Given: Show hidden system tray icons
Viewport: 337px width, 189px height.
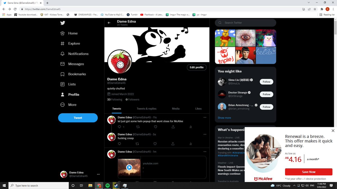Looking at the screenshot, I should tap(294, 185).
